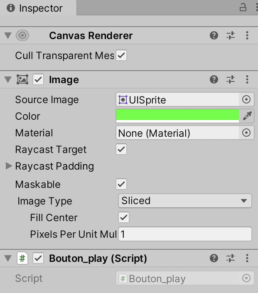The height and width of the screenshot is (293, 258).
Task: Open Image component three-dot menu
Action: click(247, 80)
